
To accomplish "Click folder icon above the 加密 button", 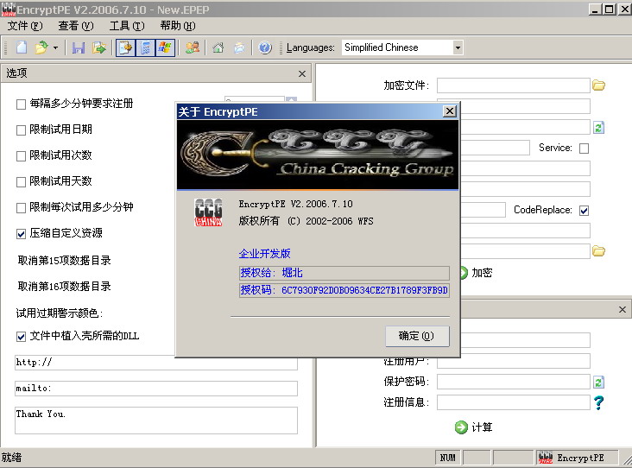I will (598, 251).
